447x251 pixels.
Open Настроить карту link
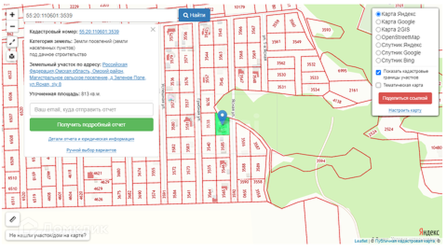(x=405, y=111)
